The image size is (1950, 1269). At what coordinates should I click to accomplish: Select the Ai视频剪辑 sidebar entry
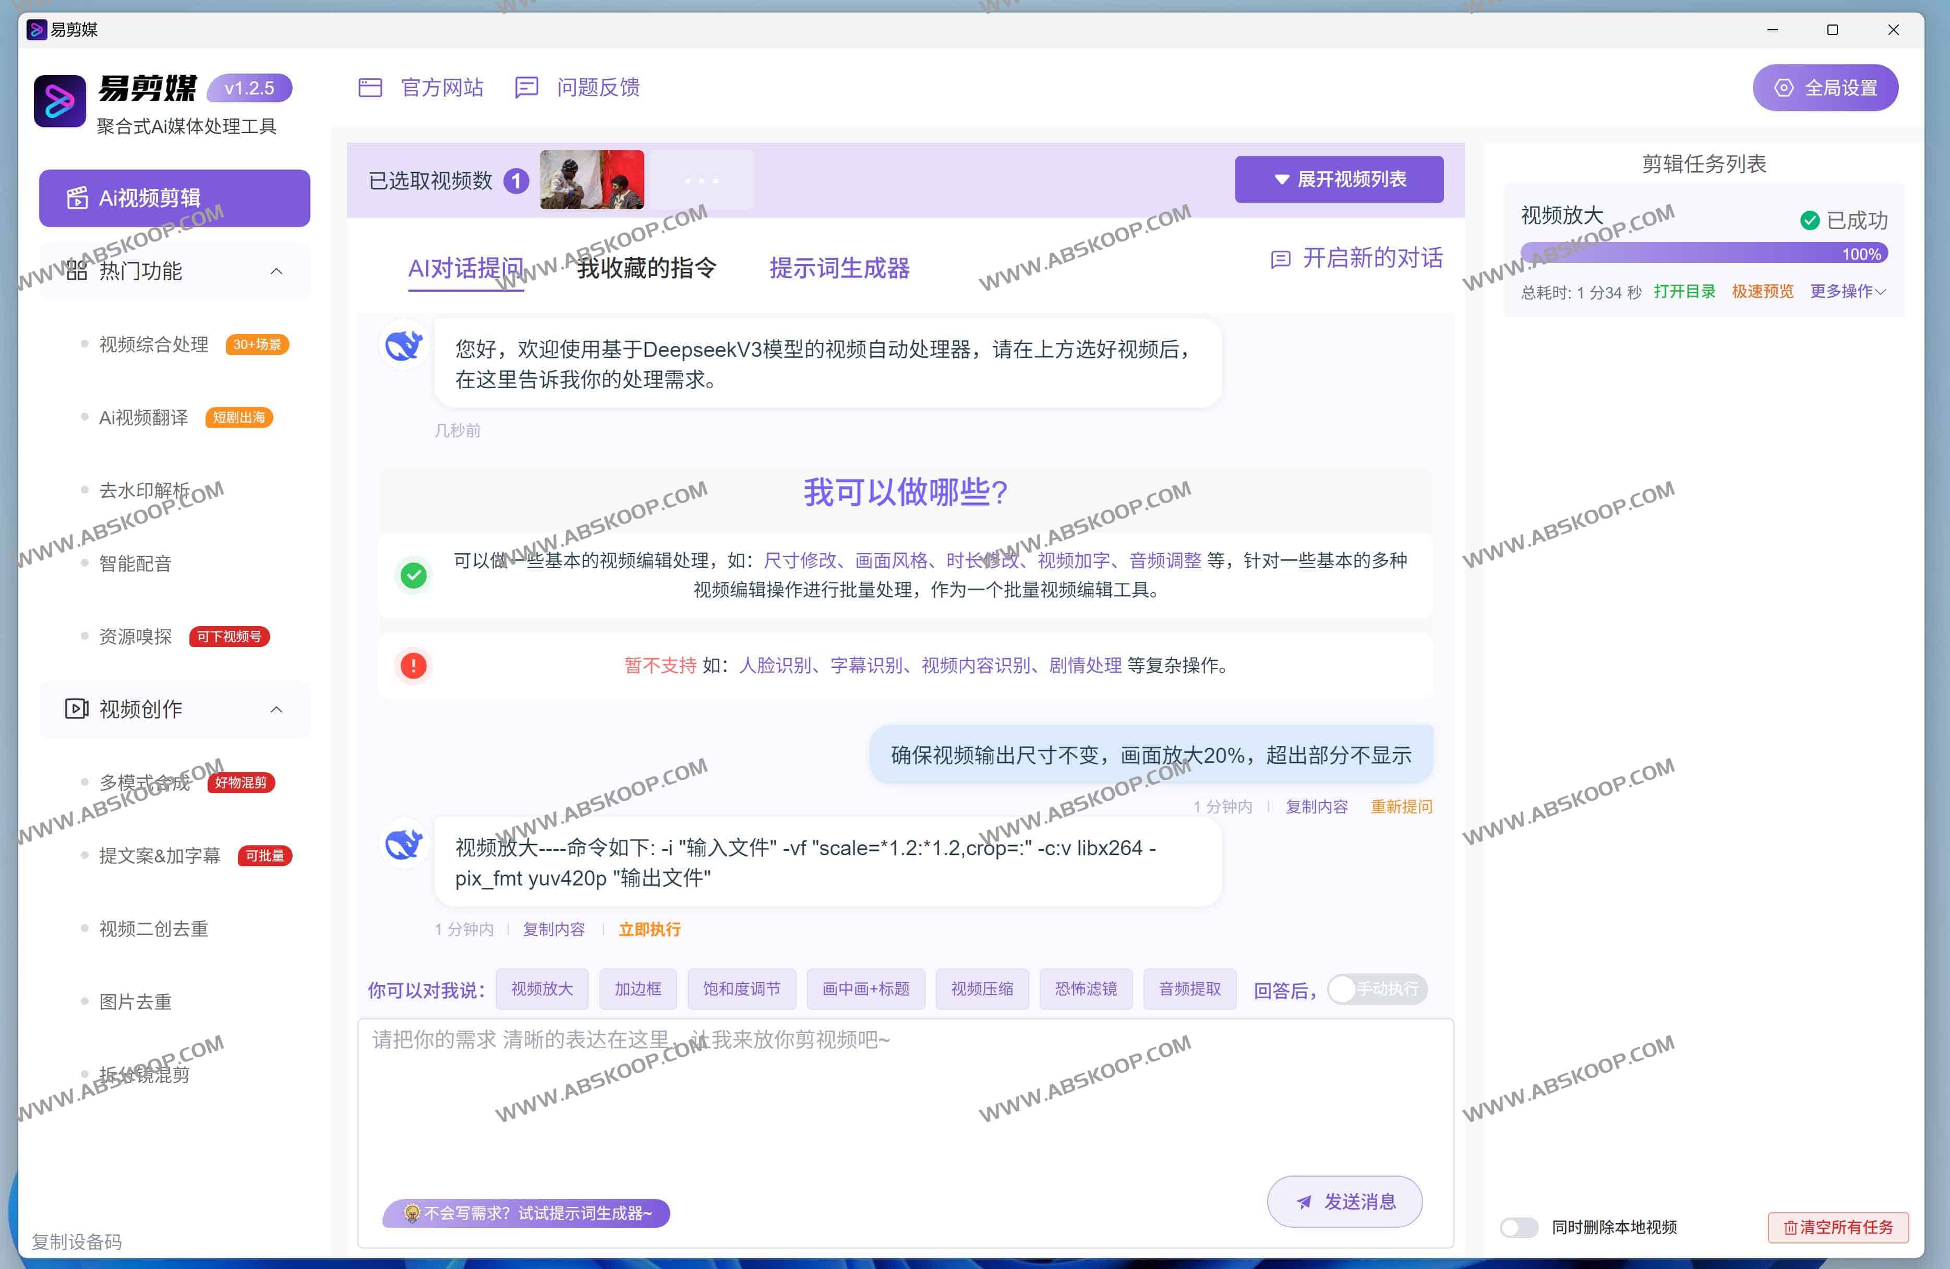pos(174,198)
